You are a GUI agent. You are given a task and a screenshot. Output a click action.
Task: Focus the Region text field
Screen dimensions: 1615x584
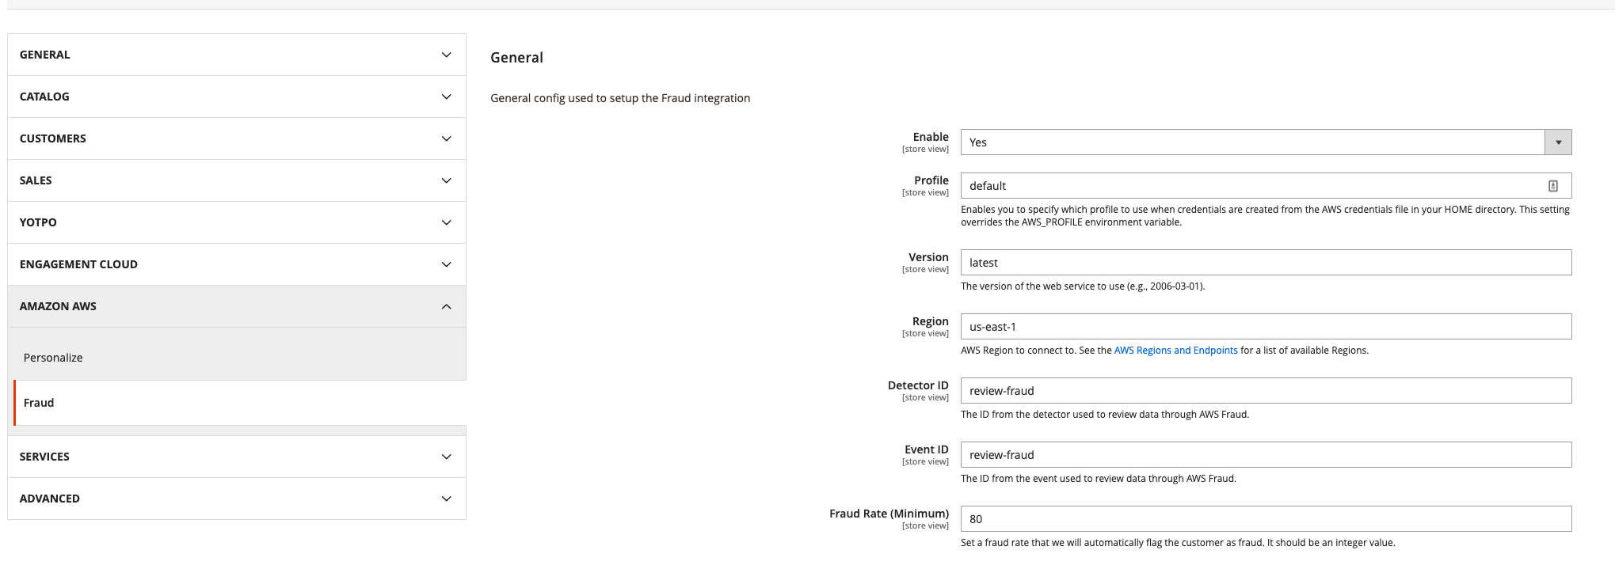tap(1265, 327)
